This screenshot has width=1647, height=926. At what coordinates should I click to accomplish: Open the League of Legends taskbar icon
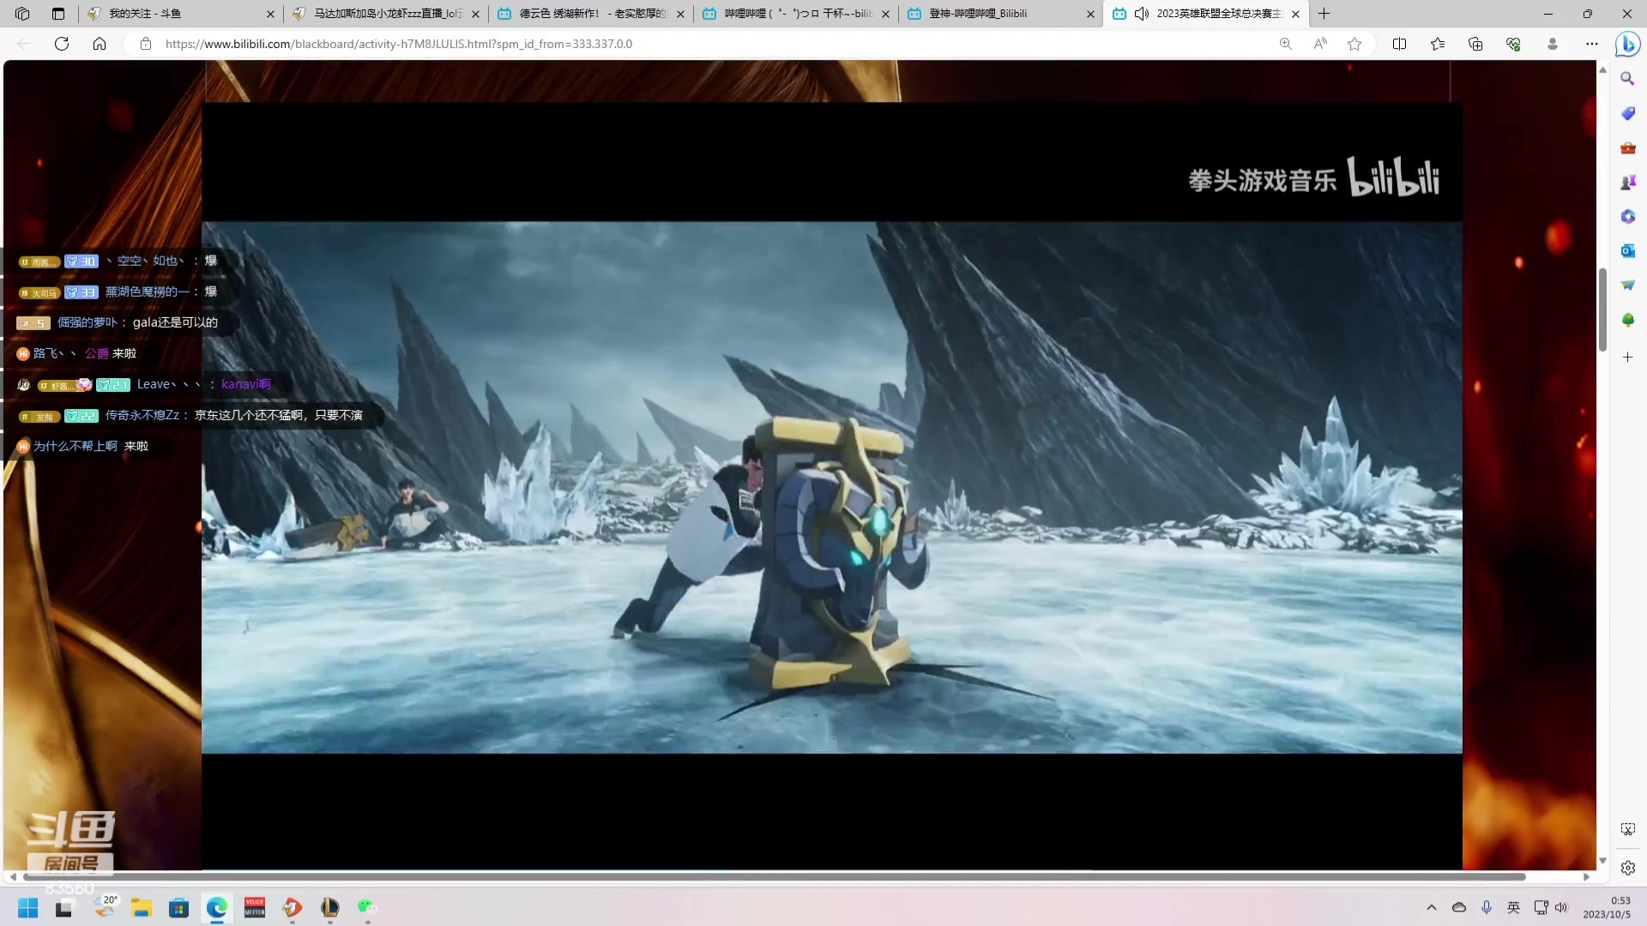click(330, 908)
